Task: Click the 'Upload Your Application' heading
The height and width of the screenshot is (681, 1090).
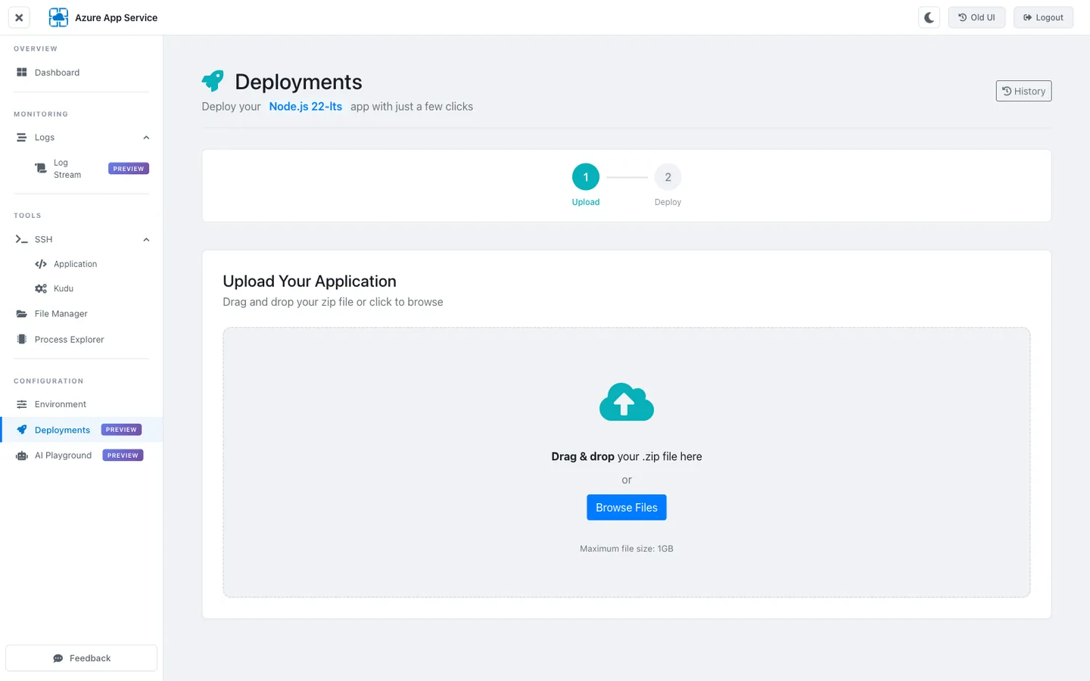Action: [310, 281]
